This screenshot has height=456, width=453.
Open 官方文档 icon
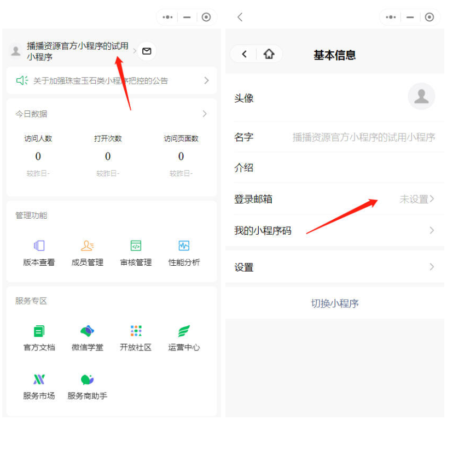[39, 331]
